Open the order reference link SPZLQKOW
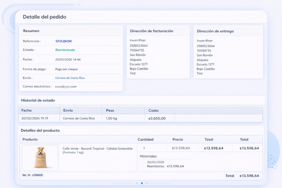Image resolution: width=282 pixels, height=188 pixels. 63,41
